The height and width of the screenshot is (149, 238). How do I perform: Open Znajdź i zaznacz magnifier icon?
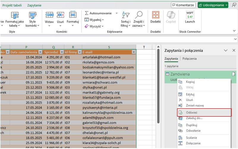tap(139, 15)
